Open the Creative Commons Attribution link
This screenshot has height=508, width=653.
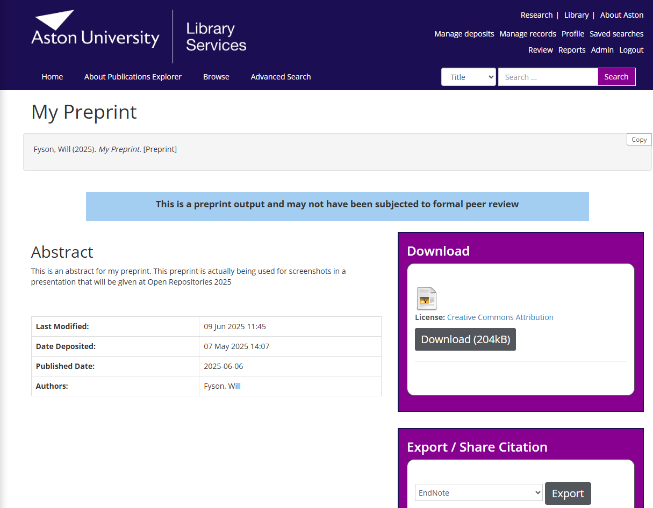(500, 317)
